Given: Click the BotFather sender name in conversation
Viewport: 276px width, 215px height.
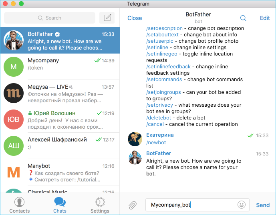Looking at the screenshot, I should click(x=159, y=153).
